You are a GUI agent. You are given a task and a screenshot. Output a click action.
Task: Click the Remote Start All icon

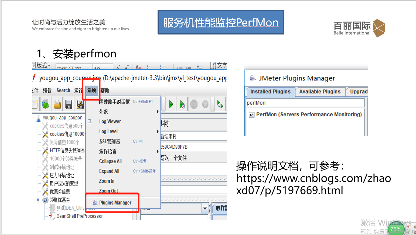[x=220, y=104]
